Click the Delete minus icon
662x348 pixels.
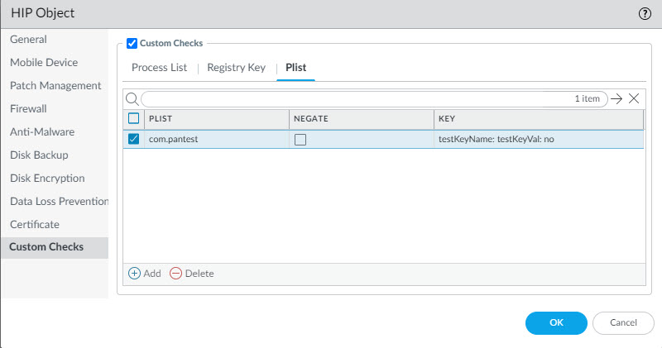(x=175, y=273)
